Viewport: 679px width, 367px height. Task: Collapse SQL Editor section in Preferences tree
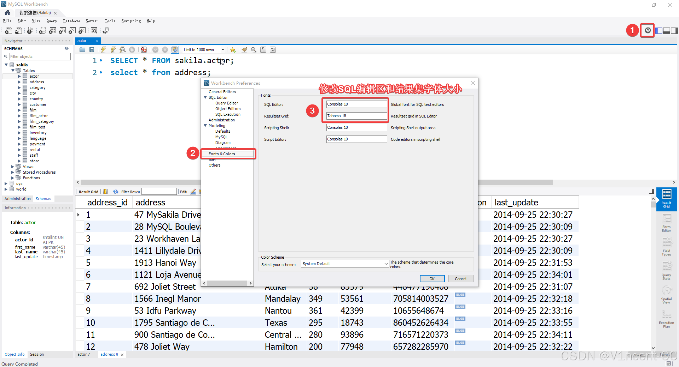(205, 97)
